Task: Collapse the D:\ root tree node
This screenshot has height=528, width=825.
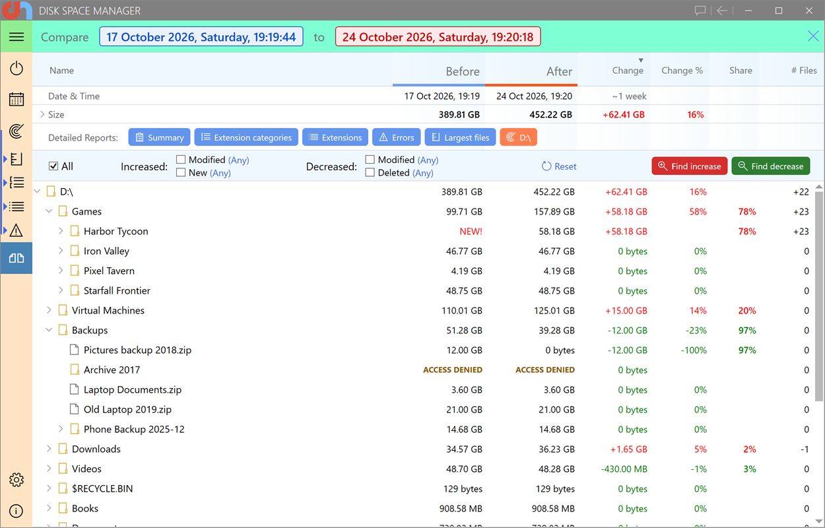Action: click(x=37, y=191)
